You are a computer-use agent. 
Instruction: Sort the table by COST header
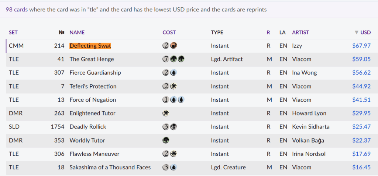coord(169,32)
